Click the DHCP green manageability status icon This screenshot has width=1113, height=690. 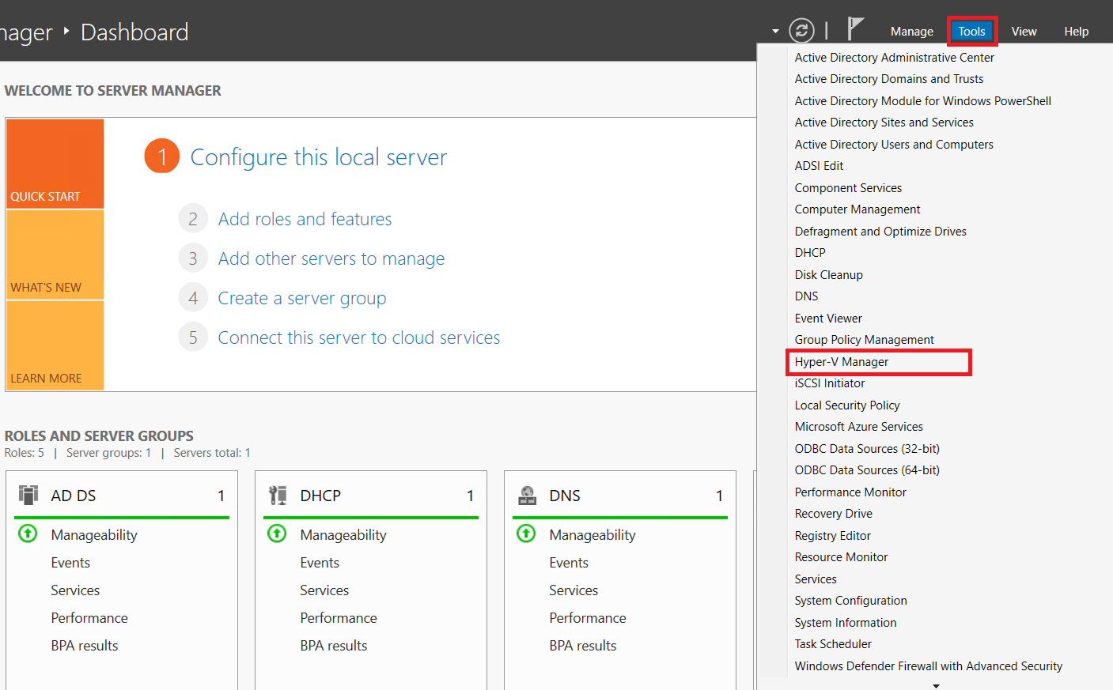coord(277,534)
